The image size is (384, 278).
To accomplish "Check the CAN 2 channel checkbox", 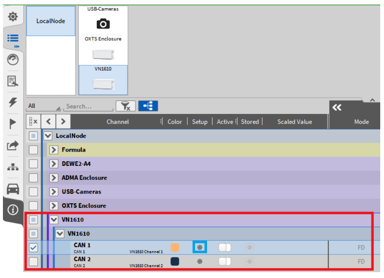I will tap(34, 262).
